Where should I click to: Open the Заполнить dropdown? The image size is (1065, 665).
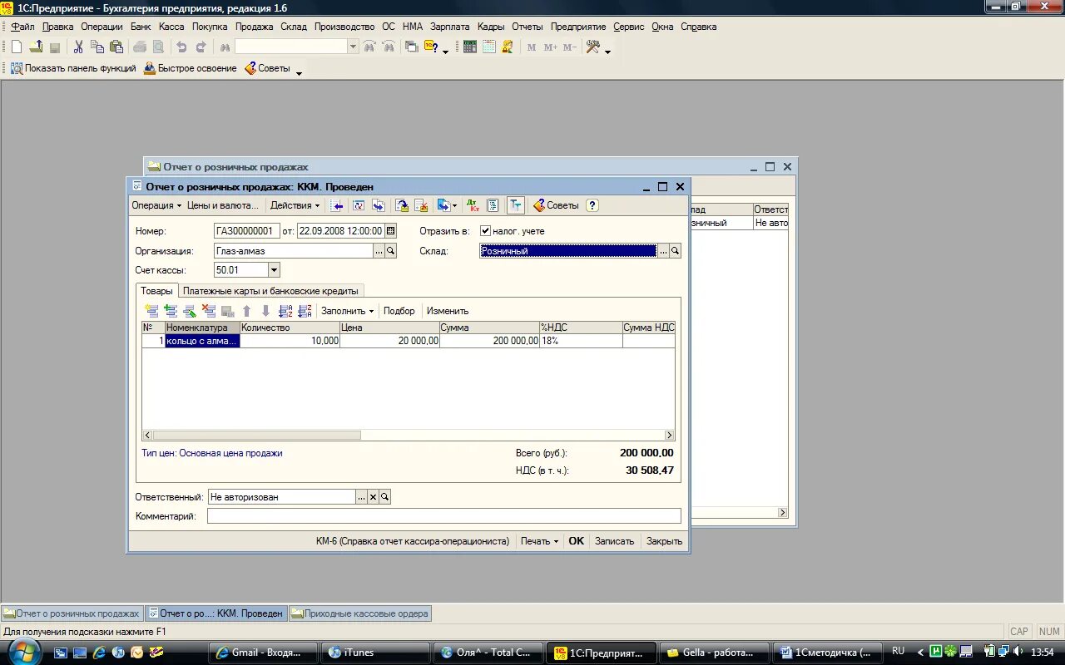(347, 311)
